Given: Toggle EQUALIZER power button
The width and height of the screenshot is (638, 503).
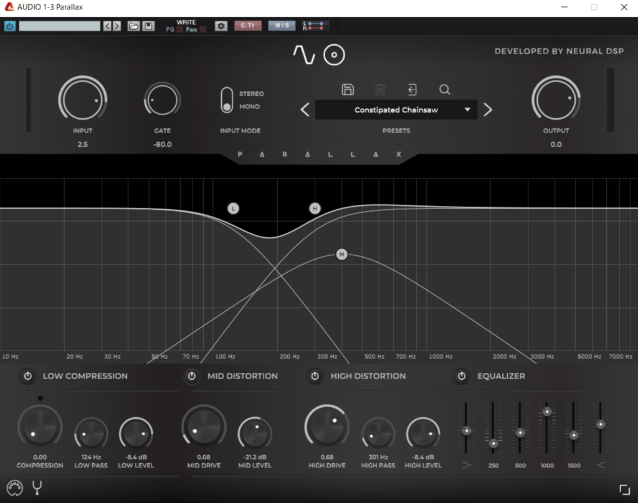Looking at the screenshot, I should [462, 376].
